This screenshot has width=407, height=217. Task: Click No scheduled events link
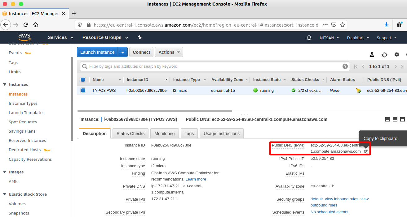click(329, 212)
